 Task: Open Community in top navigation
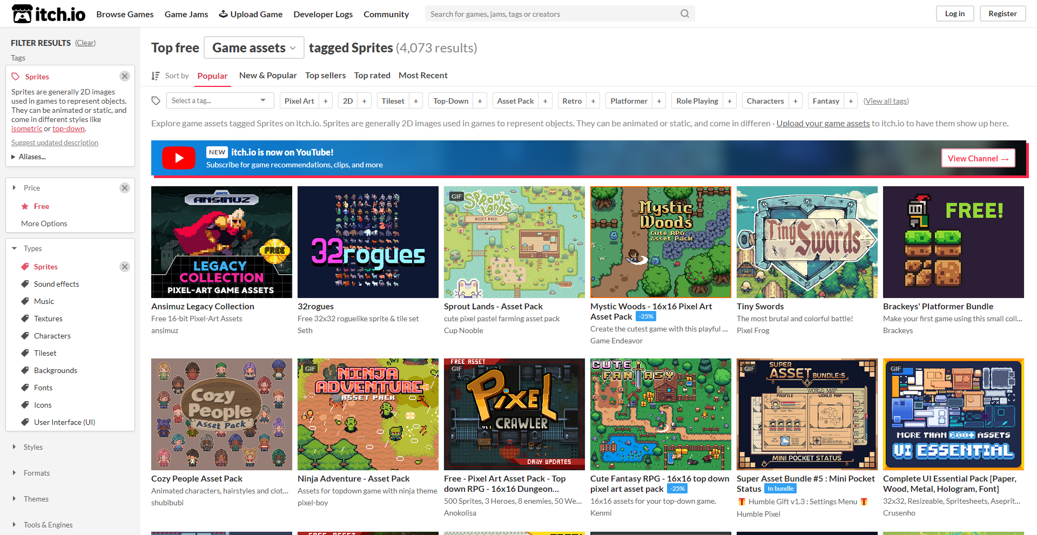coord(386,14)
